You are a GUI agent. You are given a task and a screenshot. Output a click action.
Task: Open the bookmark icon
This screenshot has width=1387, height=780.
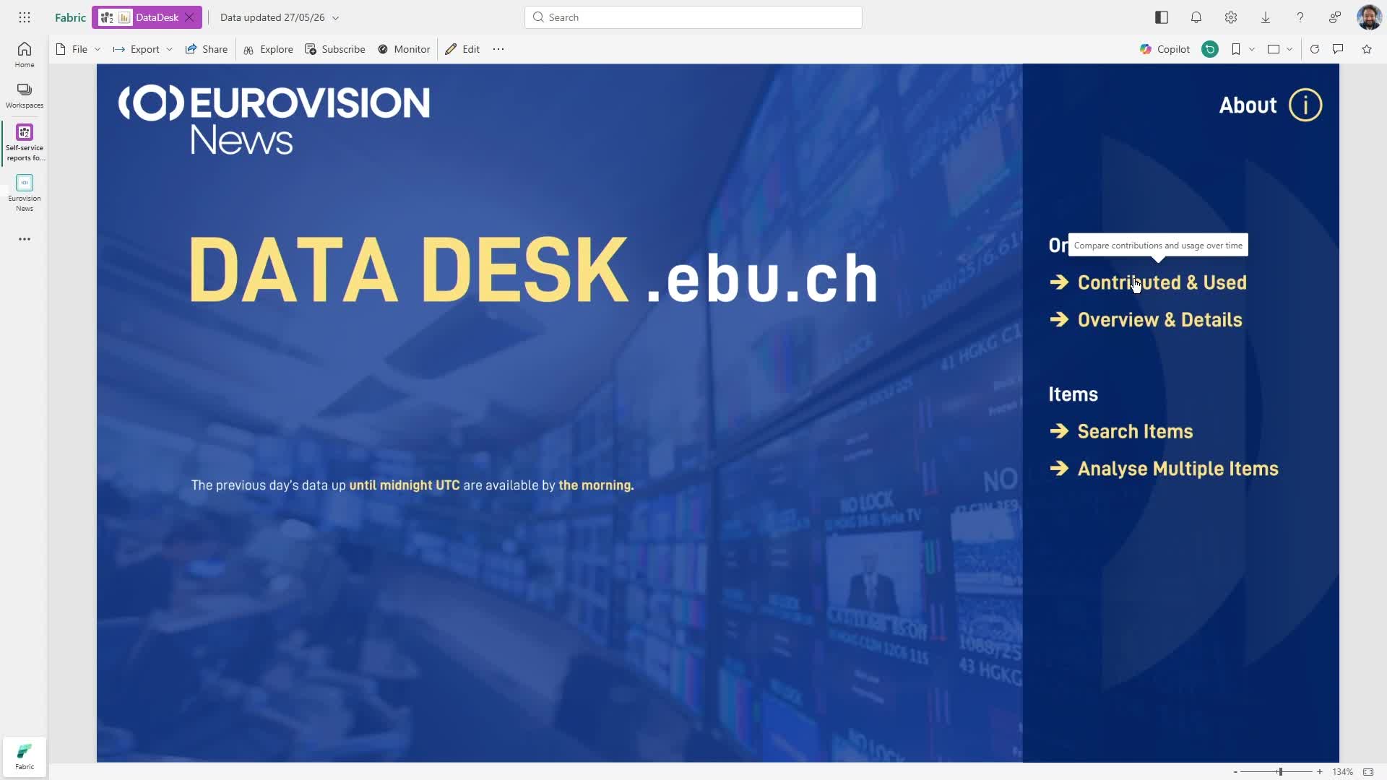tap(1236, 49)
